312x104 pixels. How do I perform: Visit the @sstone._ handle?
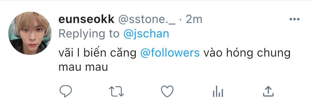click(x=147, y=20)
